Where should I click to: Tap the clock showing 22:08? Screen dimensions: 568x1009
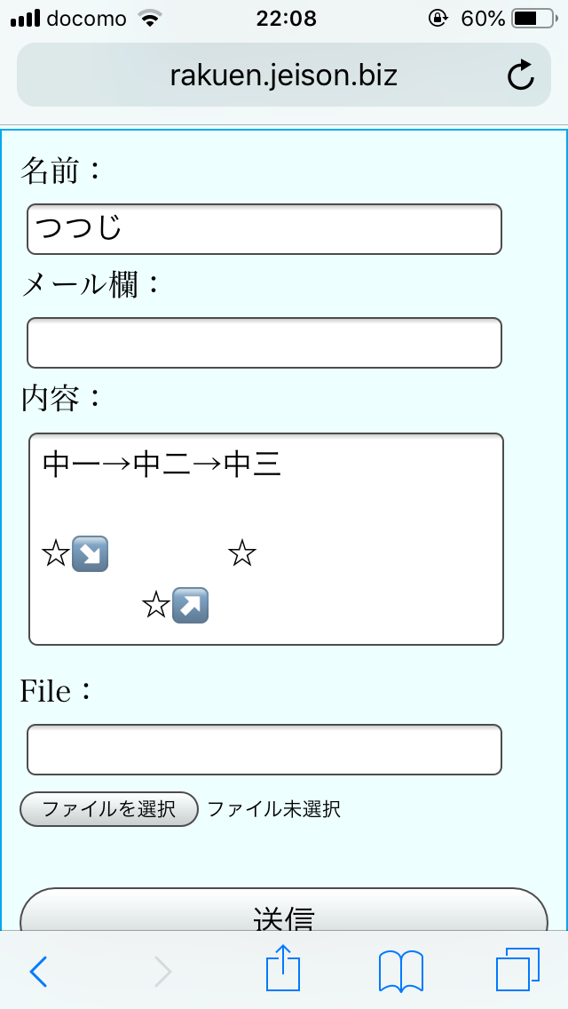pyautogui.click(x=286, y=18)
